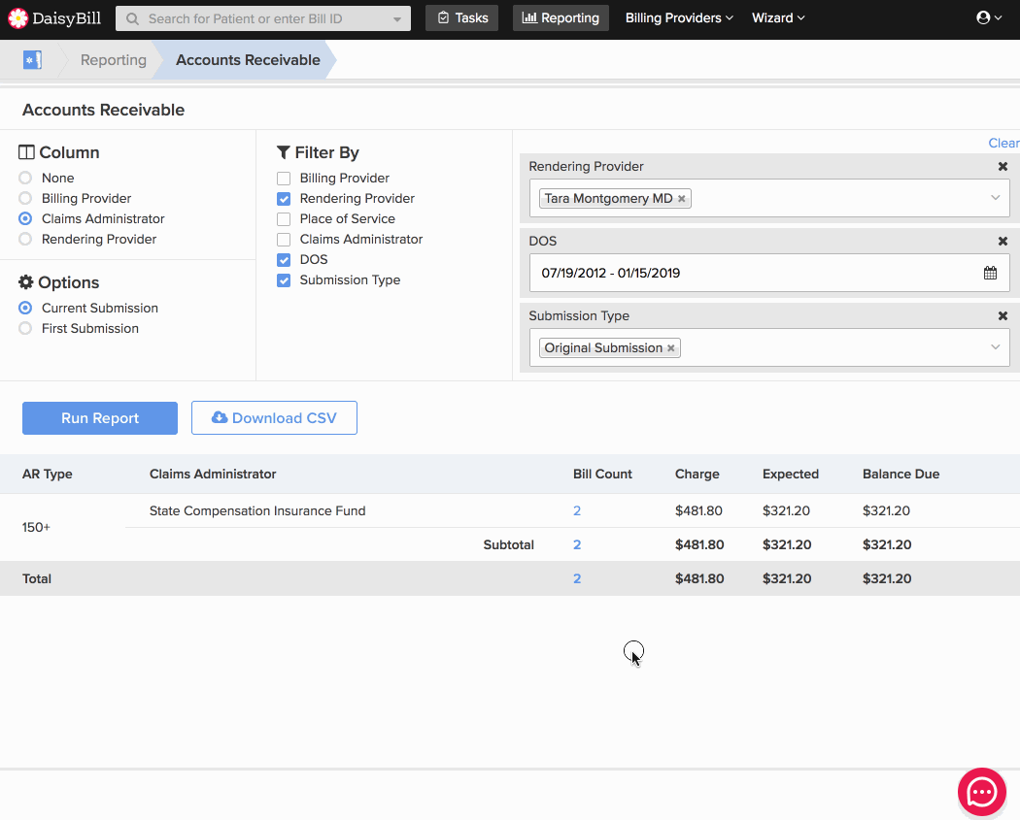Select Rendering Provider column radio
Screen dimensions: 1020x820
point(25,239)
